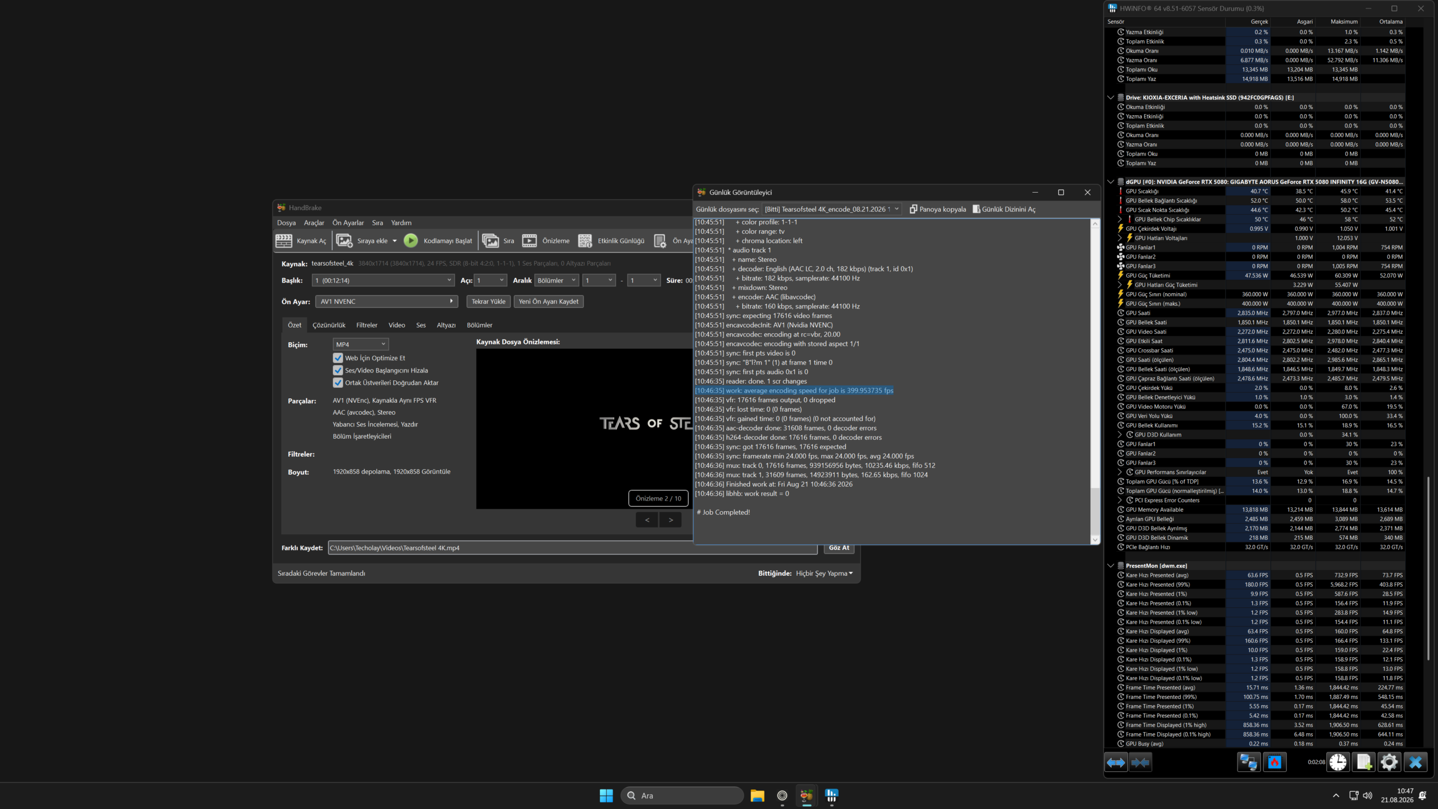Open HWiNFO settings with the gear icon
Image resolution: width=1438 pixels, height=809 pixels.
tap(1389, 762)
